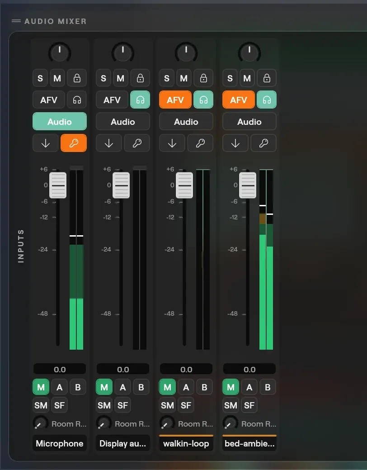
Task: Click the key icon on bed-ambience
Action: tap(263, 143)
